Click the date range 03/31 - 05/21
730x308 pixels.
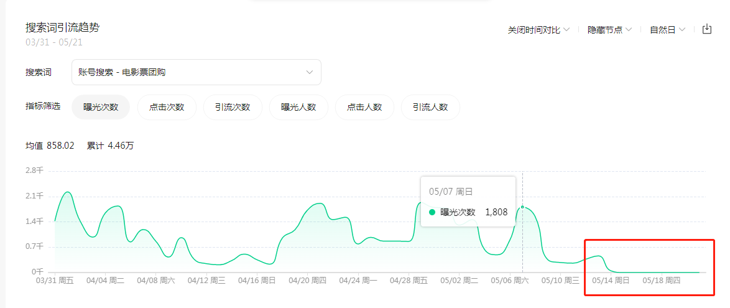coord(54,42)
